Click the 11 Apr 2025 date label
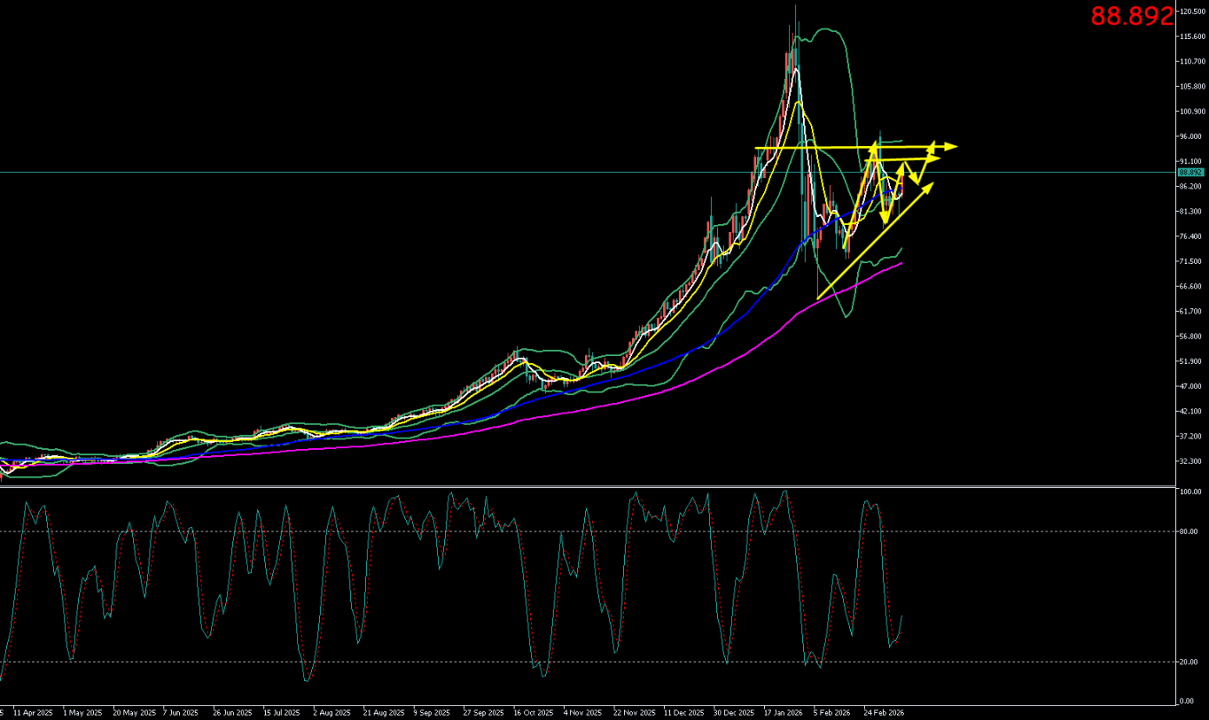Screen dimensions: 1209x720 (32, 712)
